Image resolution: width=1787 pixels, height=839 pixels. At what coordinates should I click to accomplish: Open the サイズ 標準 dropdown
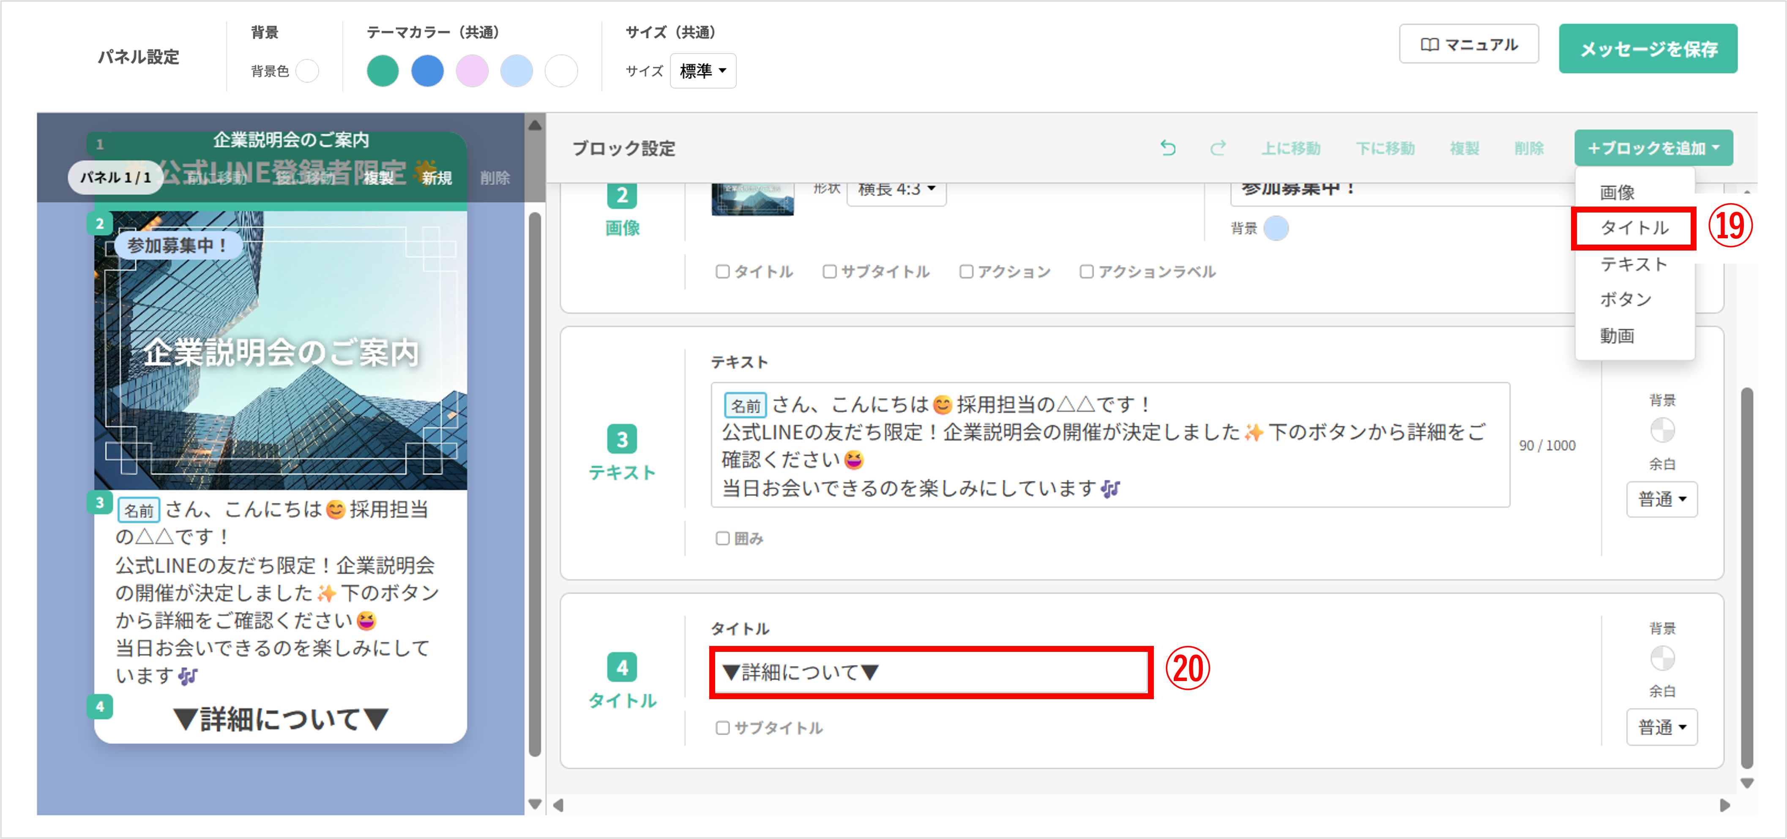pos(703,71)
